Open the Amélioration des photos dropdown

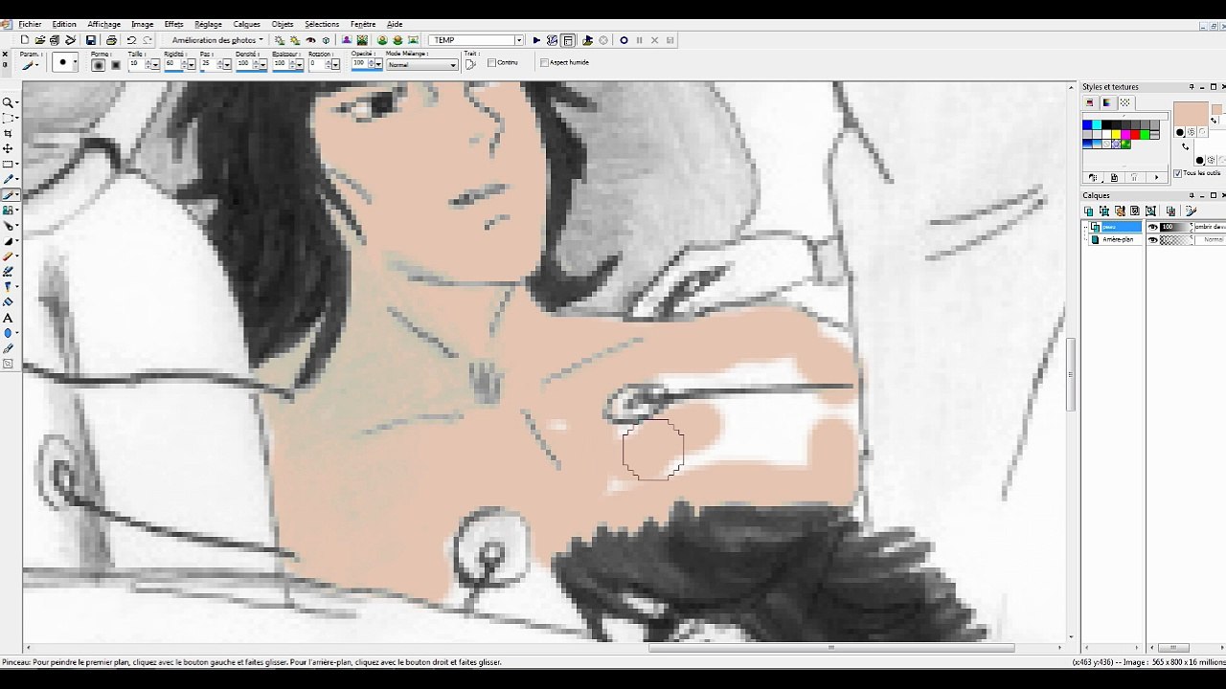[x=217, y=40]
